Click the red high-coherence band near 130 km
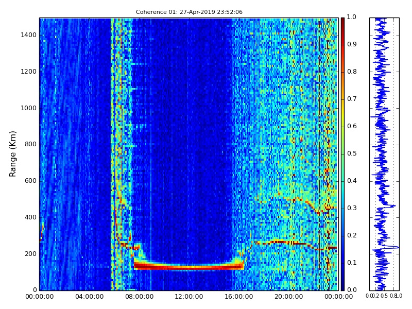 point(189,267)
